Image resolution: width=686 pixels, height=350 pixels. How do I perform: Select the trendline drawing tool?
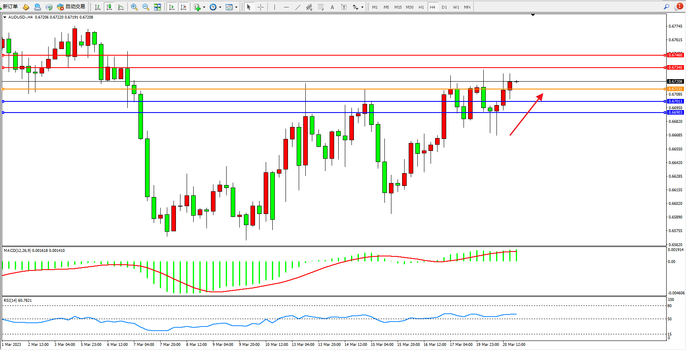[297, 7]
